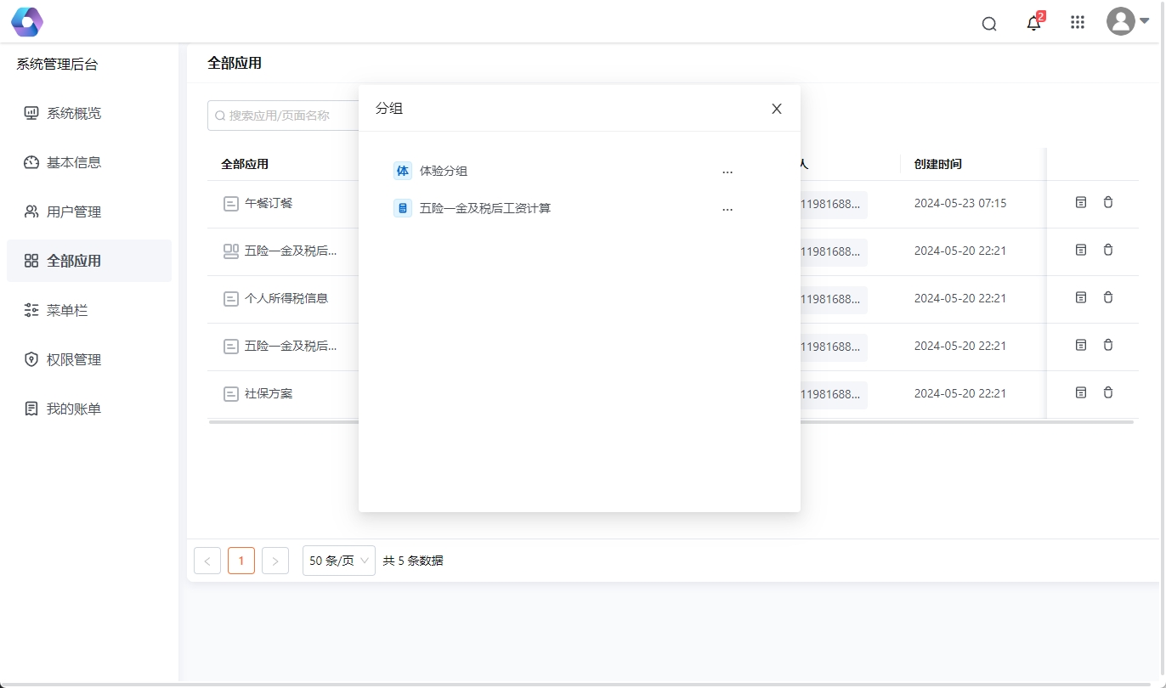The width and height of the screenshot is (1166, 688).
Task: Click page number 1 button
Action: pyautogui.click(x=241, y=561)
